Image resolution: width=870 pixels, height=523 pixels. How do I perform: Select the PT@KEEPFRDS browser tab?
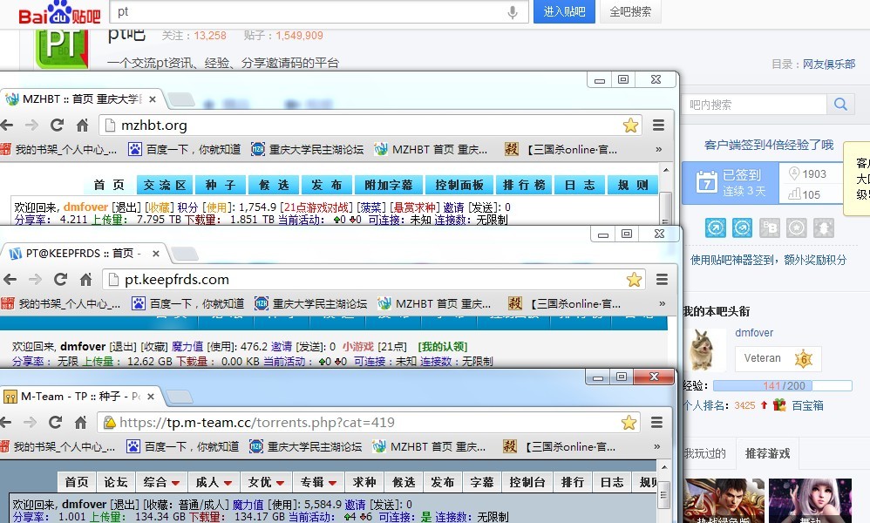click(x=83, y=254)
